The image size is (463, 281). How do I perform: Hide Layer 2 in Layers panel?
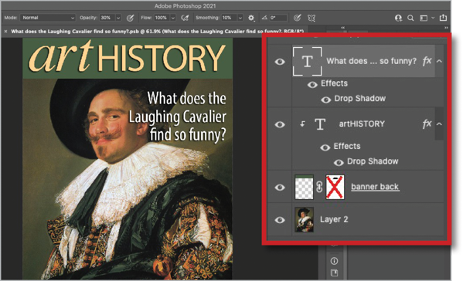click(x=280, y=220)
